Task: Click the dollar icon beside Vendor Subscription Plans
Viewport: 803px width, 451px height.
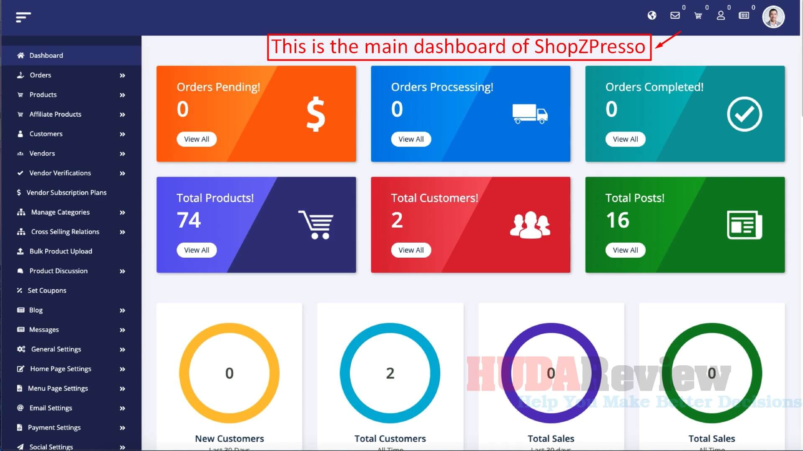Action: pyautogui.click(x=19, y=192)
